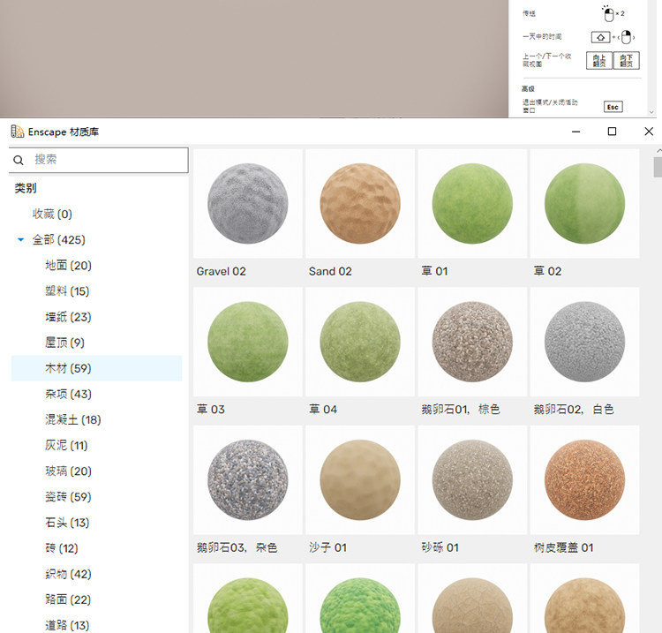Screen dimensions: 662x633
Task: Click the Shift key icon in help panel
Action: [x=600, y=37]
